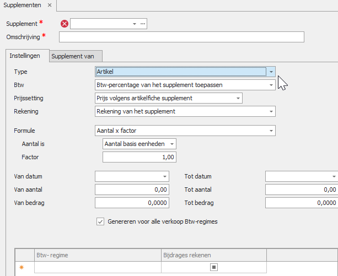The height and width of the screenshot is (276, 338).
Task: Click the Type label text
Action: [20, 72]
